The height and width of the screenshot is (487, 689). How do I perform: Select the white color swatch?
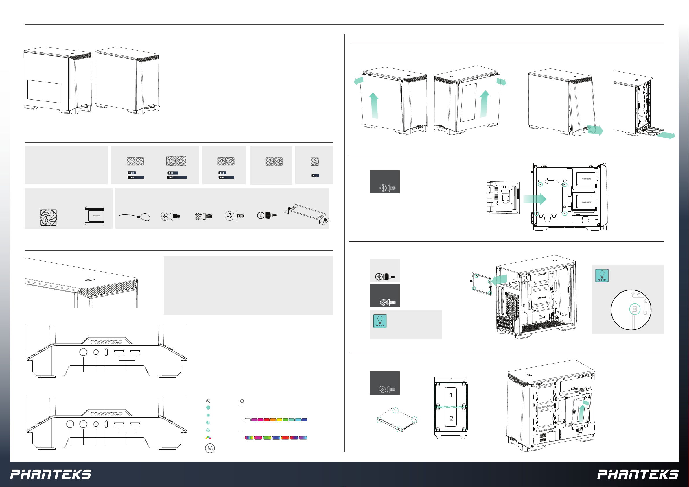click(248, 420)
